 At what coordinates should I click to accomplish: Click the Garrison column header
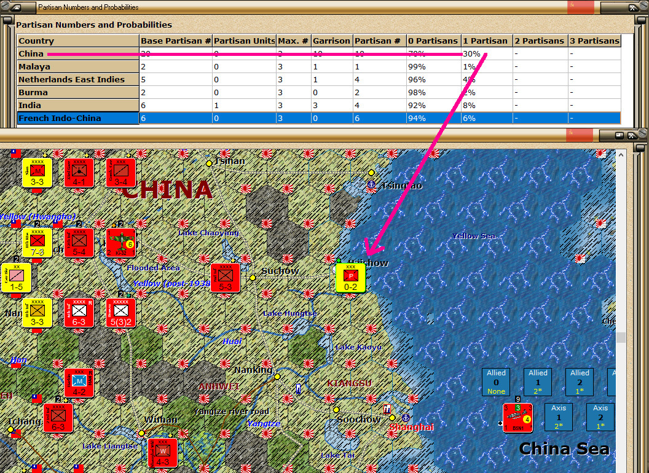[x=332, y=41]
